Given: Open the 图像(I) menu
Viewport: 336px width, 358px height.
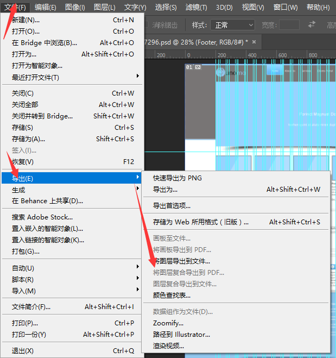Looking at the screenshot, I should pyautogui.click(x=75, y=8).
